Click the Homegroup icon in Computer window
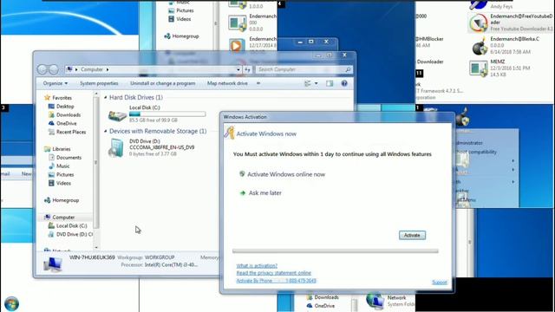Viewport: 555px width, 312px height. 47,200
